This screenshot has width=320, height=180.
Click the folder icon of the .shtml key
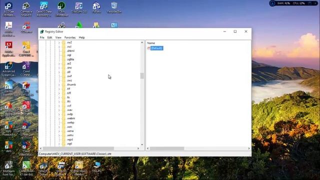(63, 51)
